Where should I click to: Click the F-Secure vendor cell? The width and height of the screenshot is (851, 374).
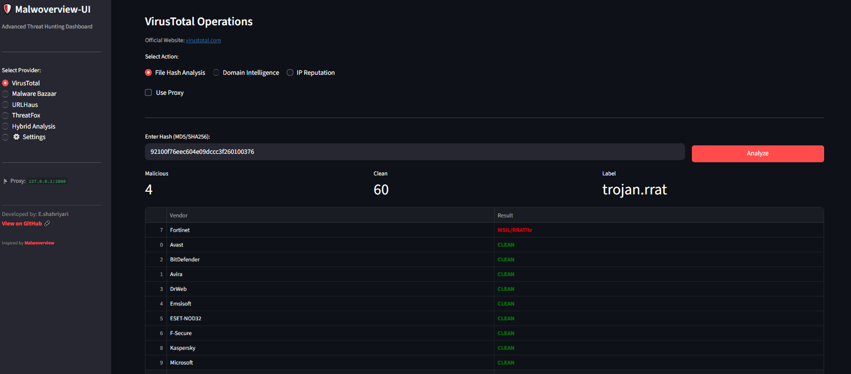[330, 333]
